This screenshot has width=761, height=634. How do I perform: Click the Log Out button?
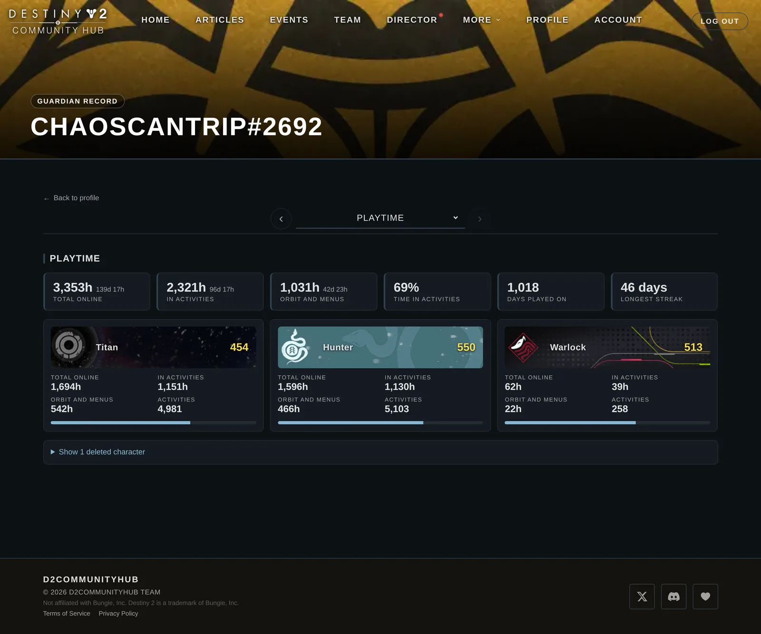click(x=720, y=21)
